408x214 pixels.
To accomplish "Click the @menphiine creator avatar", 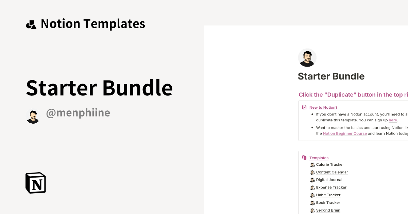I will (x=33, y=115).
